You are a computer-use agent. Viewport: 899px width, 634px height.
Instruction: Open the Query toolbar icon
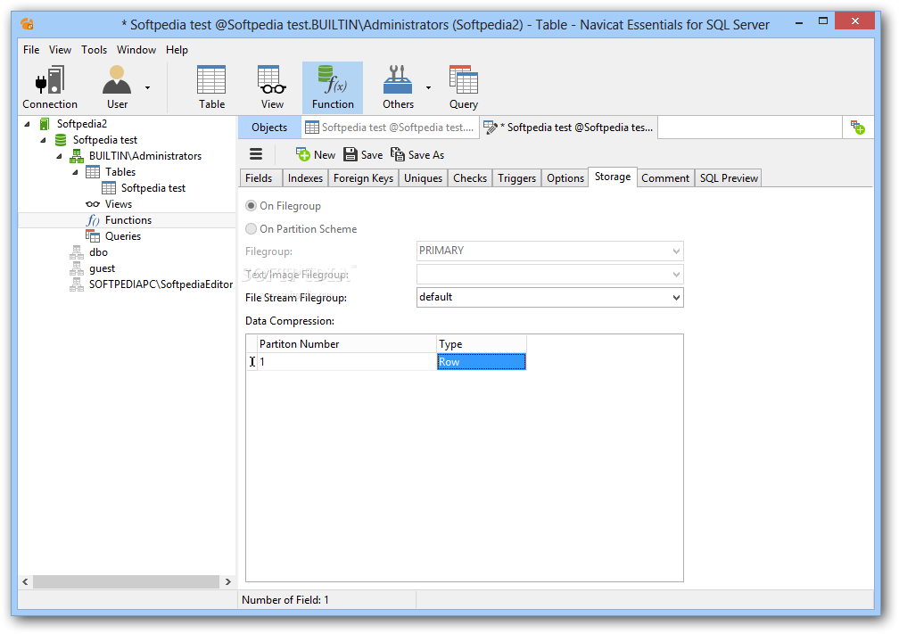(463, 87)
